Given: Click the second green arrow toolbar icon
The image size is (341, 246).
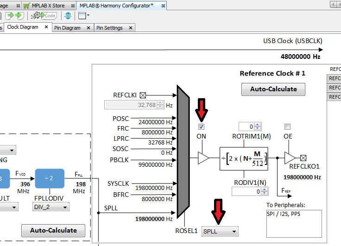Looking at the screenshot, I should click(x=19, y=16).
